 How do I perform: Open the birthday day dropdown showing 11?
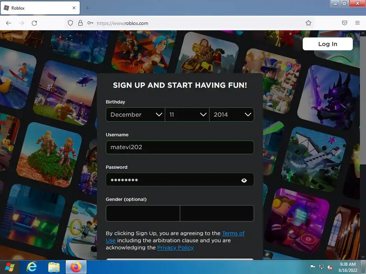point(187,115)
